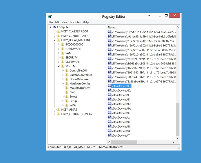
Task: Click the binary value icon for \DosDevices\F:
Action: pyautogui.click(x=110, y=99)
